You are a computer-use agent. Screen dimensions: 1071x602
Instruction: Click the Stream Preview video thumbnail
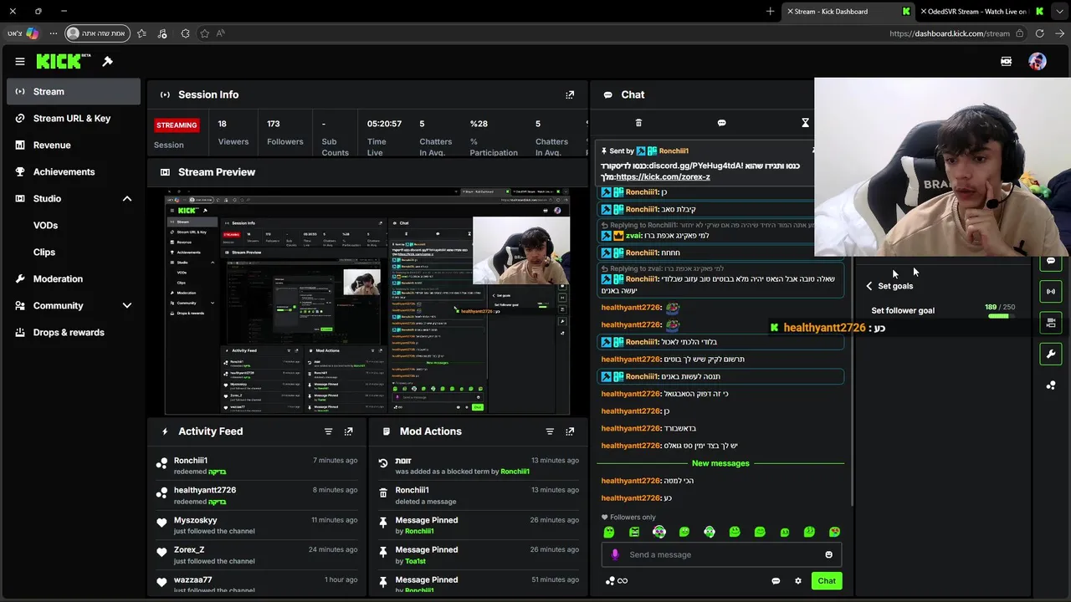tap(367, 302)
